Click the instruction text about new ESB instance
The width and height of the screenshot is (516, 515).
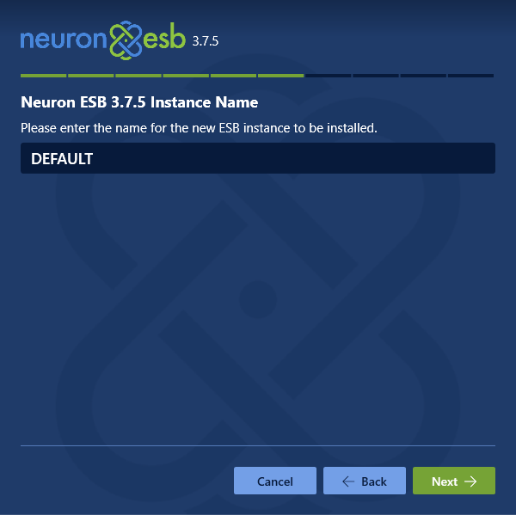pyautogui.click(x=199, y=128)
